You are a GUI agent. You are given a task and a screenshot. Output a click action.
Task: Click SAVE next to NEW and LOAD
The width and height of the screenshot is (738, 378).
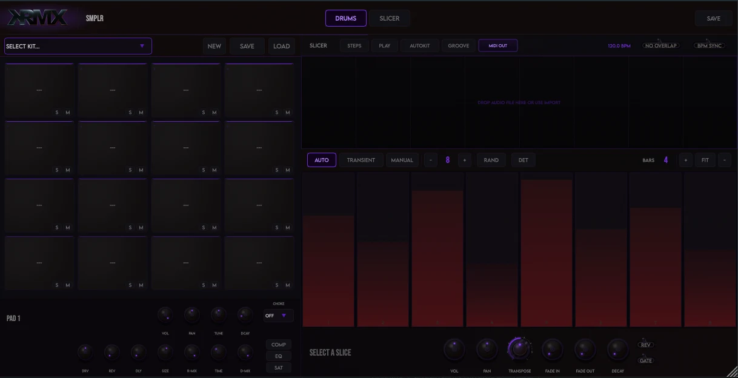click(x=247, y=46)
